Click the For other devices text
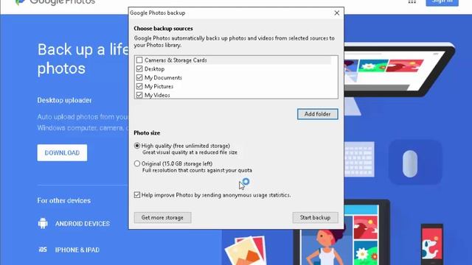 (64, 201)
